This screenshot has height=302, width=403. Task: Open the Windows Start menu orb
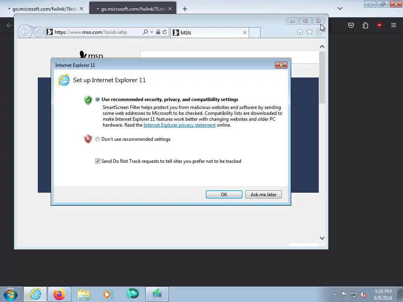point(11,294)
